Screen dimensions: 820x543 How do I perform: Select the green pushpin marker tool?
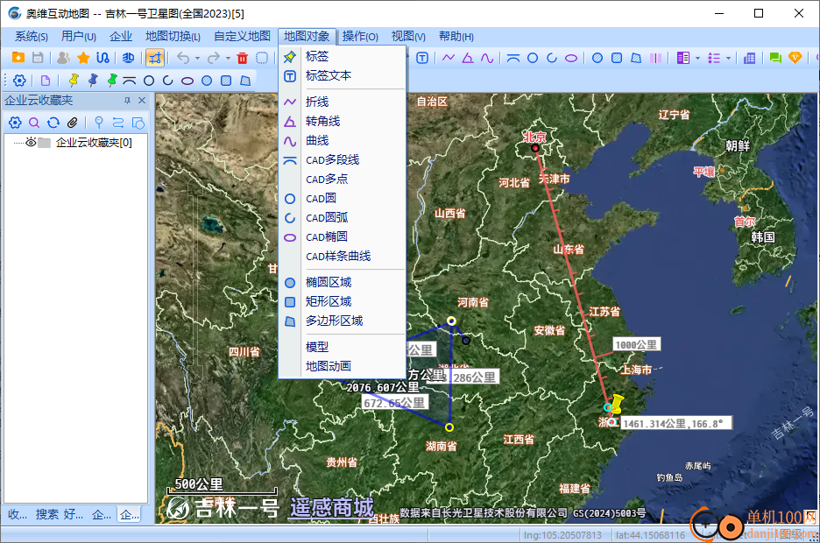(112, 81)
